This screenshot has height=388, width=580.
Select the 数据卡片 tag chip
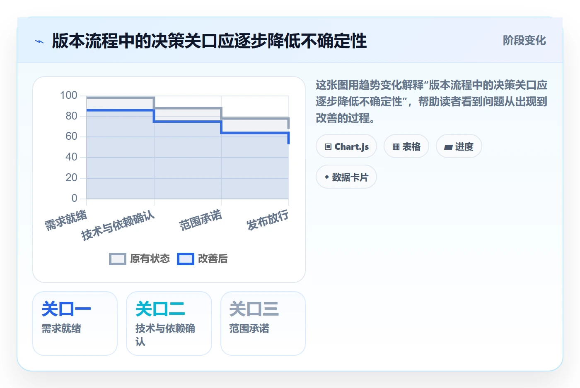346,177
